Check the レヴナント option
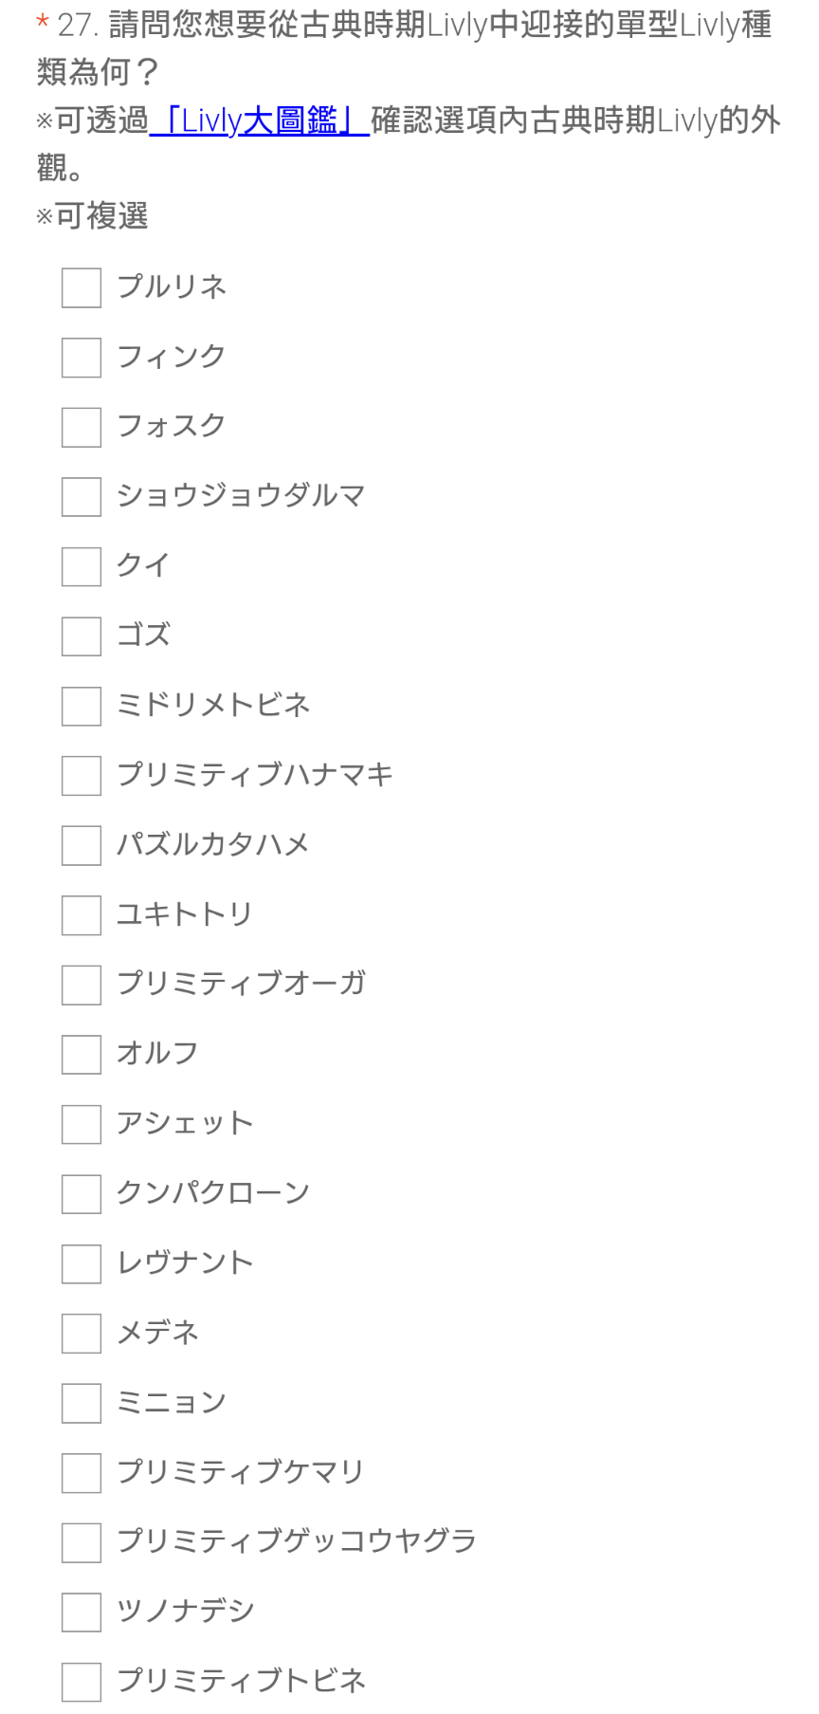The image size is (819, 1714). coord(82,1264)
